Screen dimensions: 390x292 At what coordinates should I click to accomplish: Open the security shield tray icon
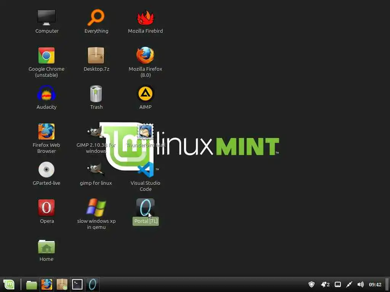[x=312, y=284]
